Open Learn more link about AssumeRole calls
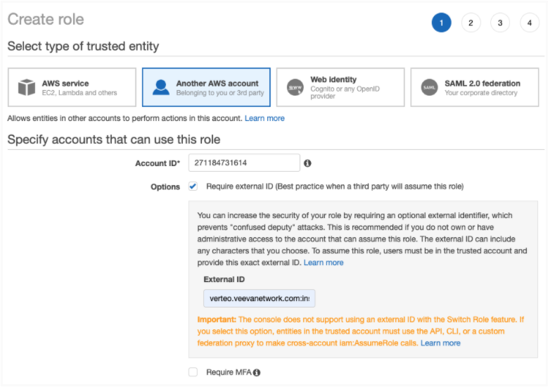This screenshot has height=387, width=550. click(440, 343)
